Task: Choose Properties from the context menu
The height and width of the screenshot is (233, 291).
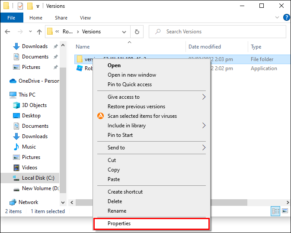Action: coord(119,223)
